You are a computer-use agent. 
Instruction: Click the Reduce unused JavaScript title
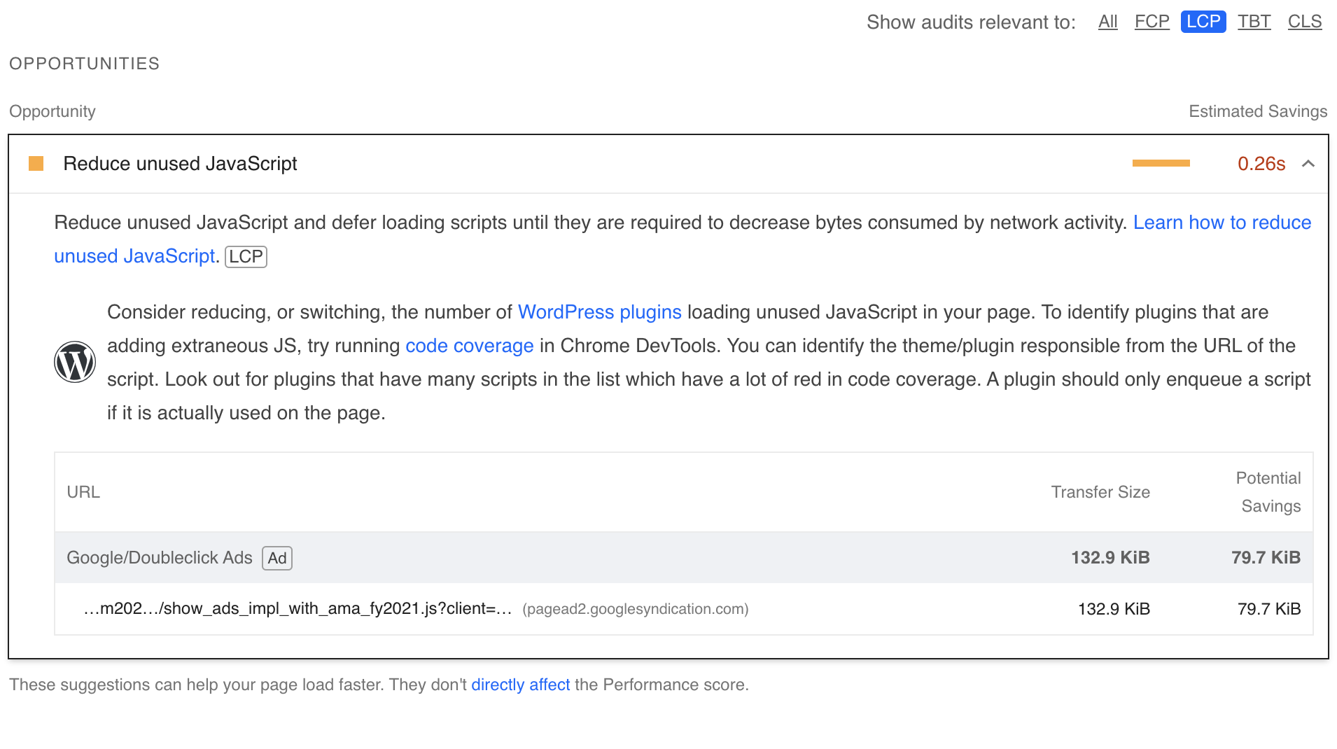pos(180,164)
